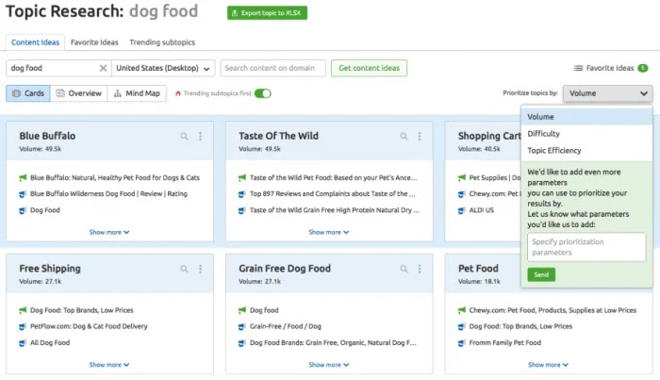Select Volume option in prioritize list
The width and height of the screenshot is (660, 380).
pyautogui.click(x=586, y=117)
